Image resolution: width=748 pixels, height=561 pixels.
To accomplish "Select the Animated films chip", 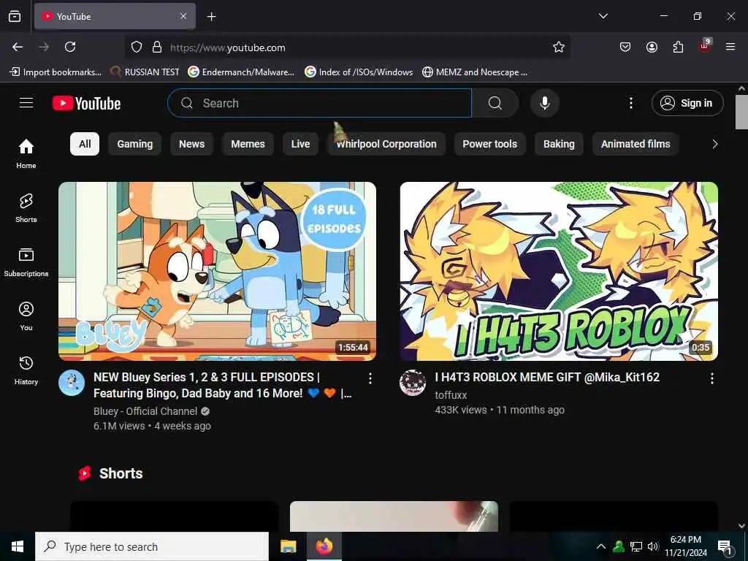I will point(636,144).
